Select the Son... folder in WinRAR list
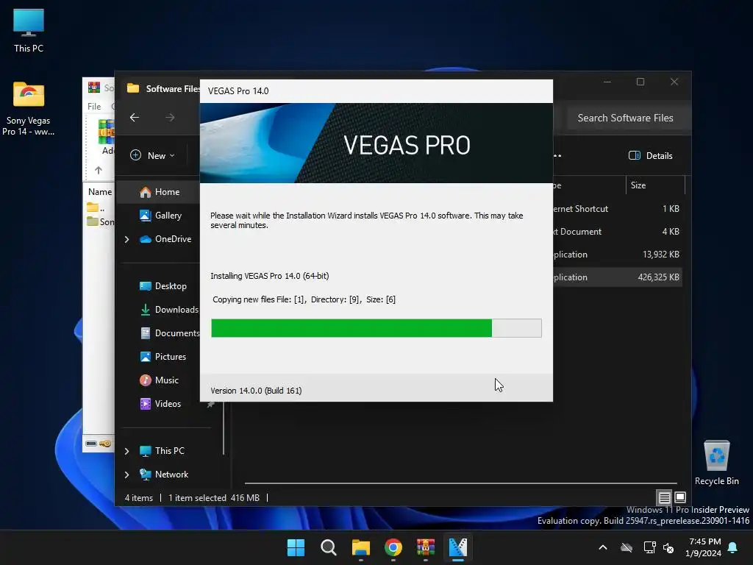Image resolution: width=753 pixels, height=565 pixels. coord(100,221)
